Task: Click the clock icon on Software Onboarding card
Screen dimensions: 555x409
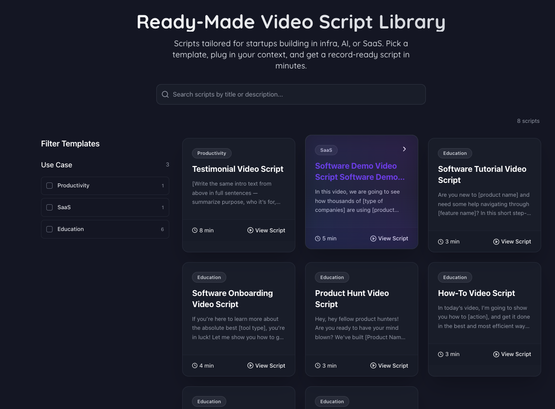Action: click(195, 365)
